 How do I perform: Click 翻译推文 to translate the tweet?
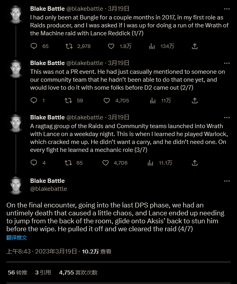[17, 238]
